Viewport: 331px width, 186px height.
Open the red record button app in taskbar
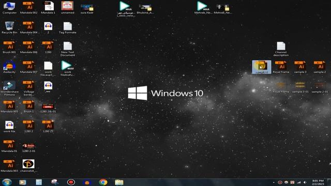point(71,182)
